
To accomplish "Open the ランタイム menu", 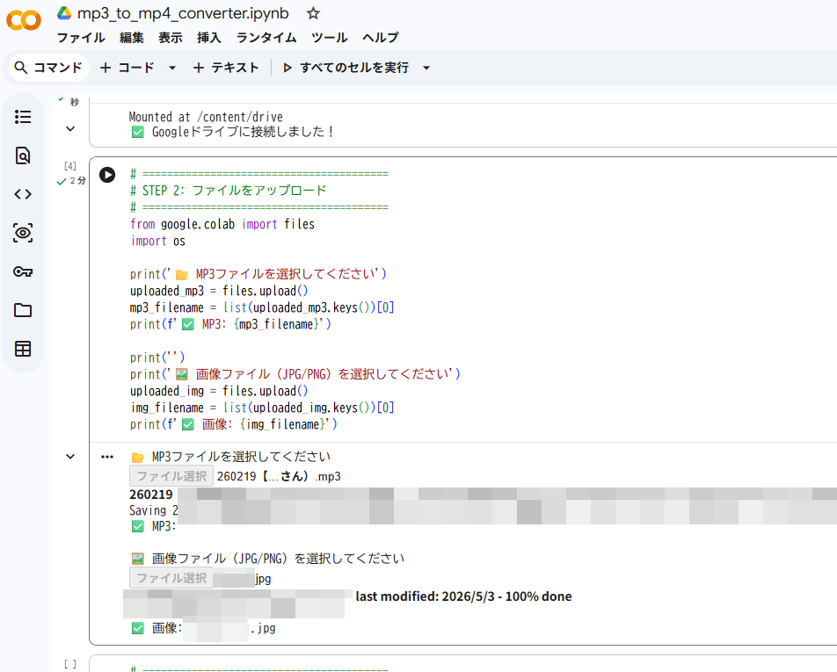I will 266,37.
